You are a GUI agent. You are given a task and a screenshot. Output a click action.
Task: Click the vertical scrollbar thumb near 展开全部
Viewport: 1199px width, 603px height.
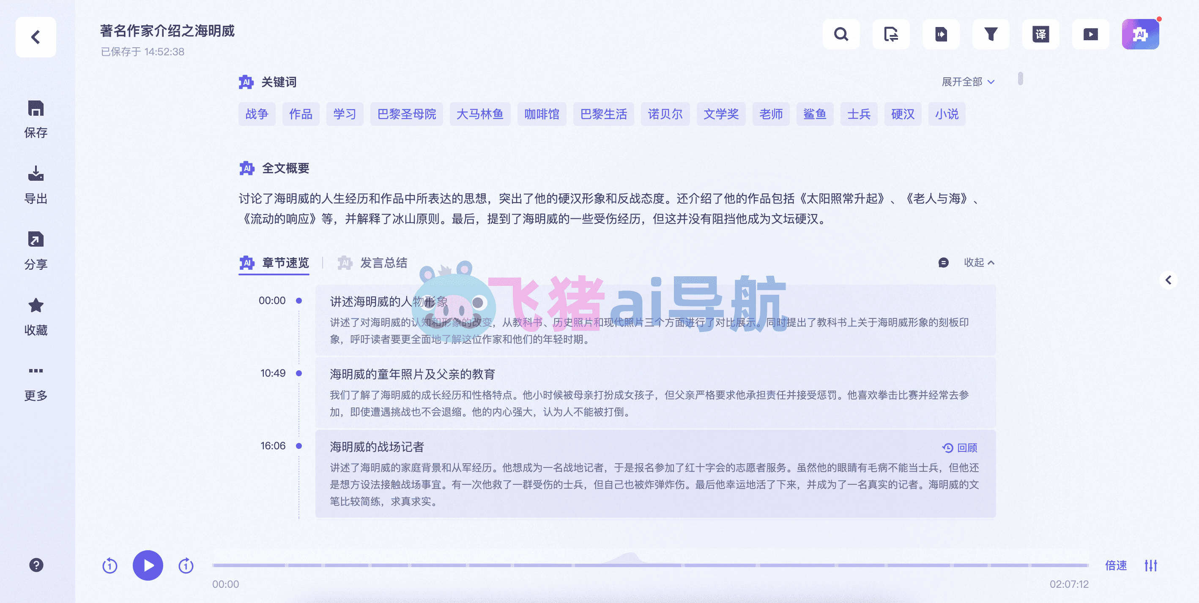coord(1020,79)
